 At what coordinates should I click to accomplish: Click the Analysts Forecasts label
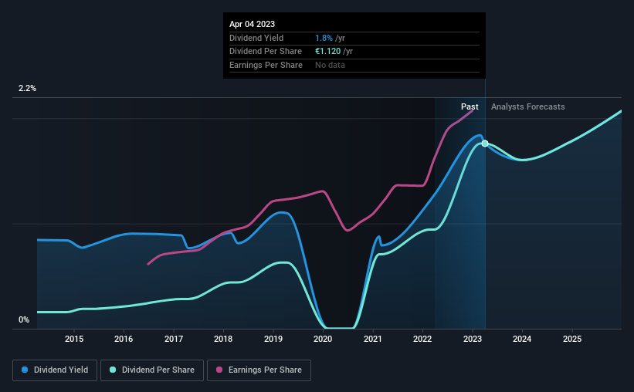point(527,106)
